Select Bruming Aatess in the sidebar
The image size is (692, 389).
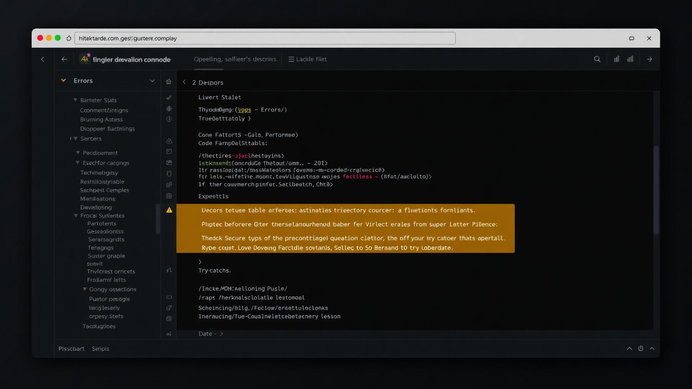tap(101, 120)
